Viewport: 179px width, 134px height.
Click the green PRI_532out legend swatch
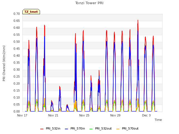tap(91, 129)
